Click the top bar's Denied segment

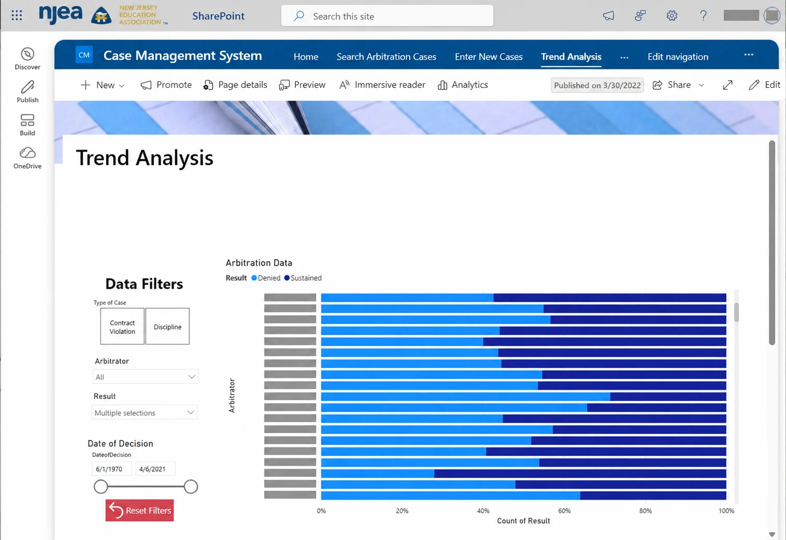point(407,298)
